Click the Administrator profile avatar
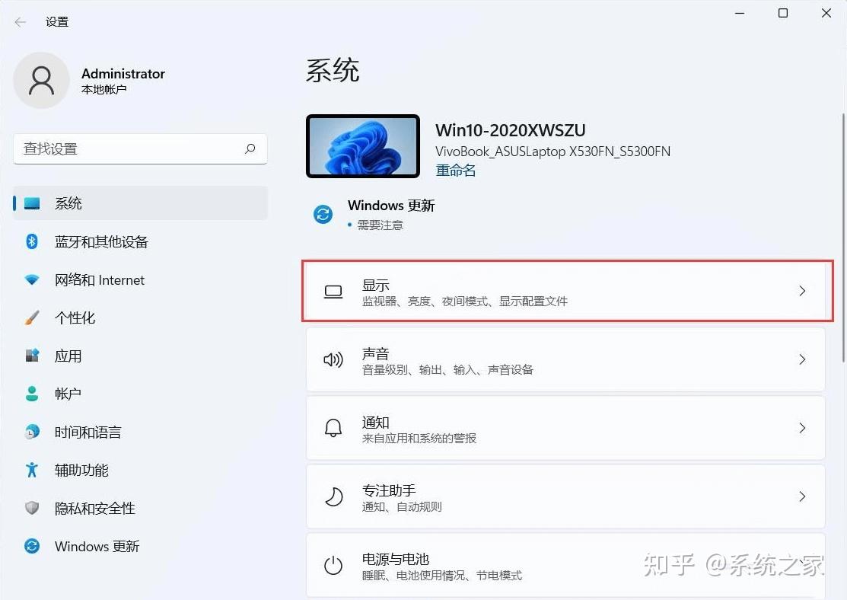Viewport: 847px width, 600px height. click(42, 81)
